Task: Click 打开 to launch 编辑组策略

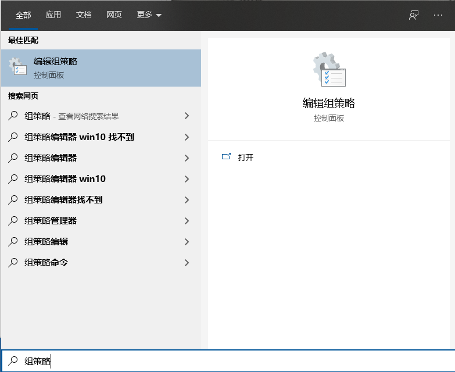Action: [x=246, y=158]
